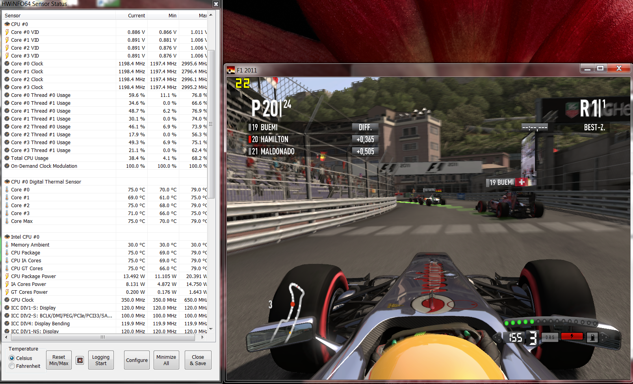Click the thermometer icon beside Core Max

pyautogui.click(x=7, y=221)
